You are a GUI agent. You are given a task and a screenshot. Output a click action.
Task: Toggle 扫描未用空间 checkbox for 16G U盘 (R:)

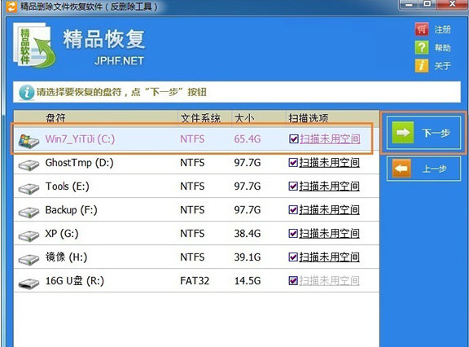click(x=293, y=280)
